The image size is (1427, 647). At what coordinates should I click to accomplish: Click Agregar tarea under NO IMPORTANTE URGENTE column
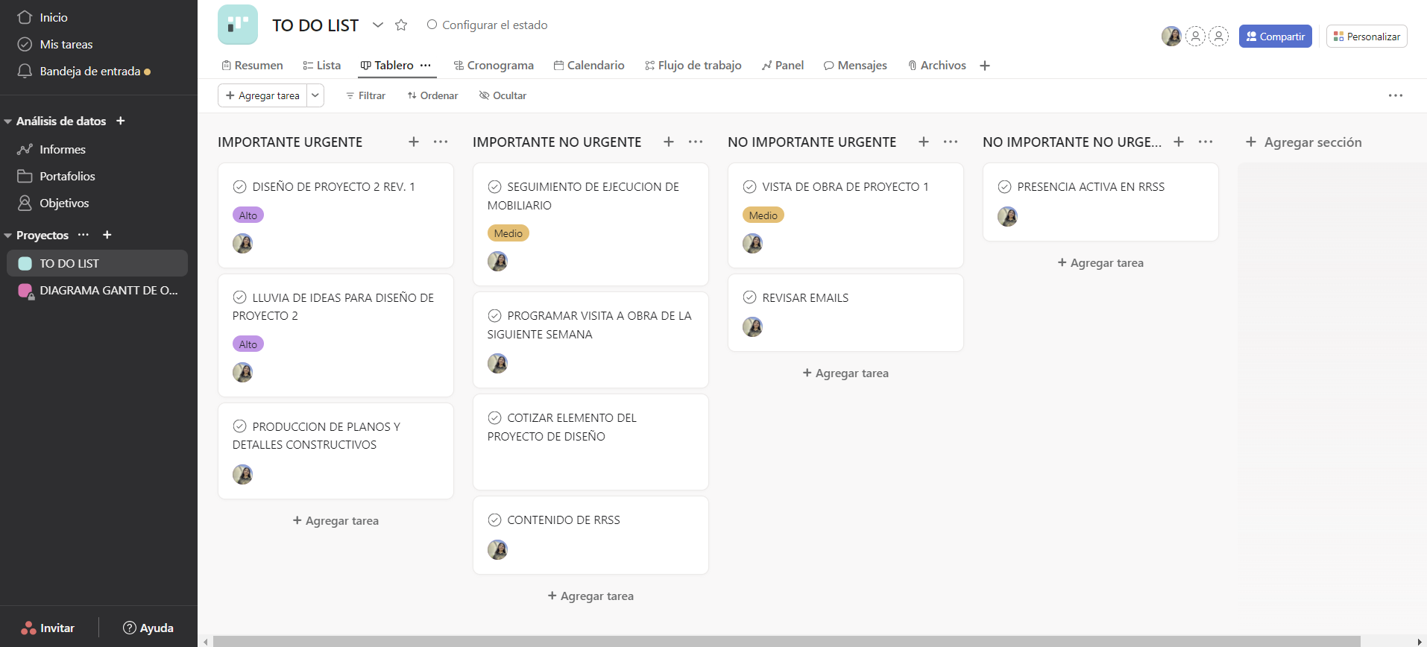point(845,373)
